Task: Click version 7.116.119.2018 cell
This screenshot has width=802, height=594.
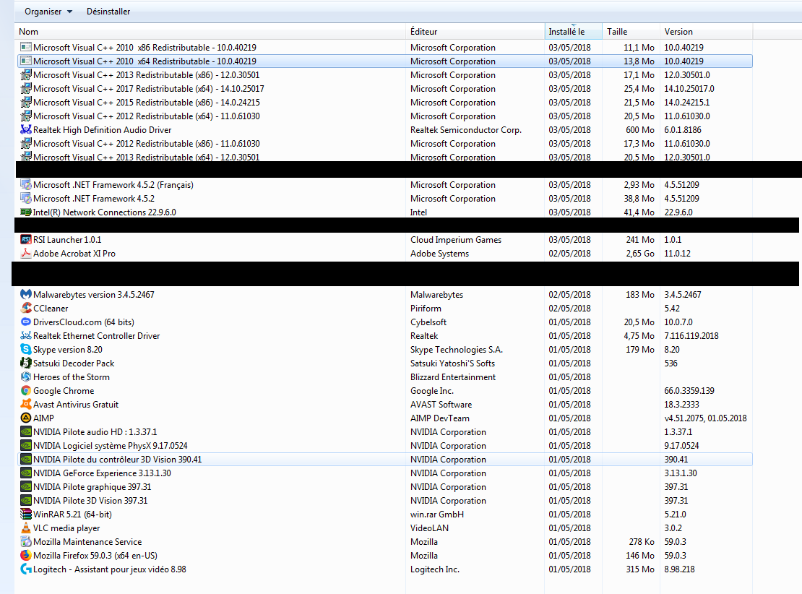Action: (x=691, y=335)
